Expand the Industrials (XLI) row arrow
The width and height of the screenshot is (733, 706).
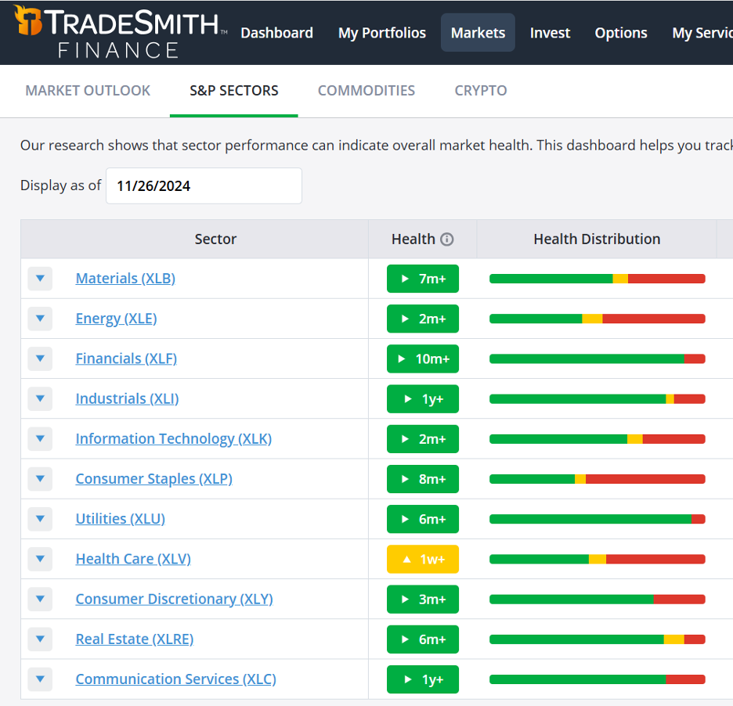click(x=40, y=399)
